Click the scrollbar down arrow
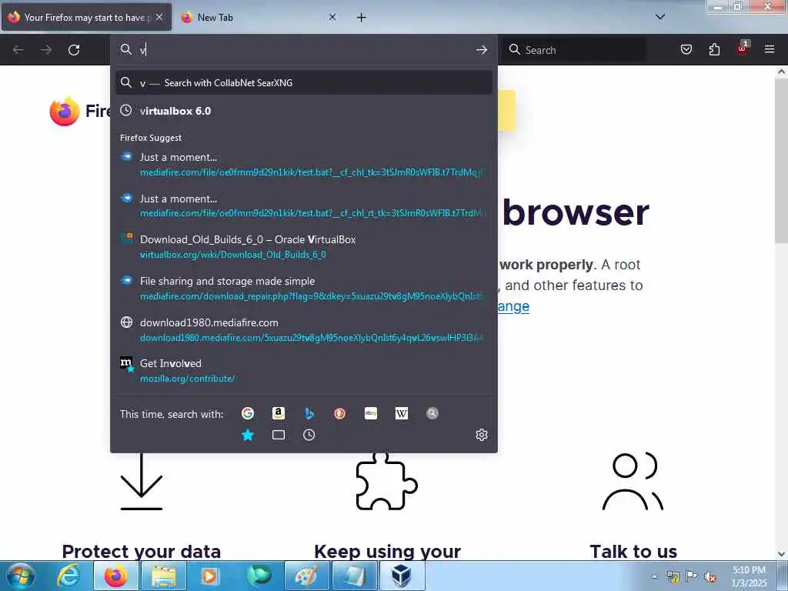 point(781,554)
